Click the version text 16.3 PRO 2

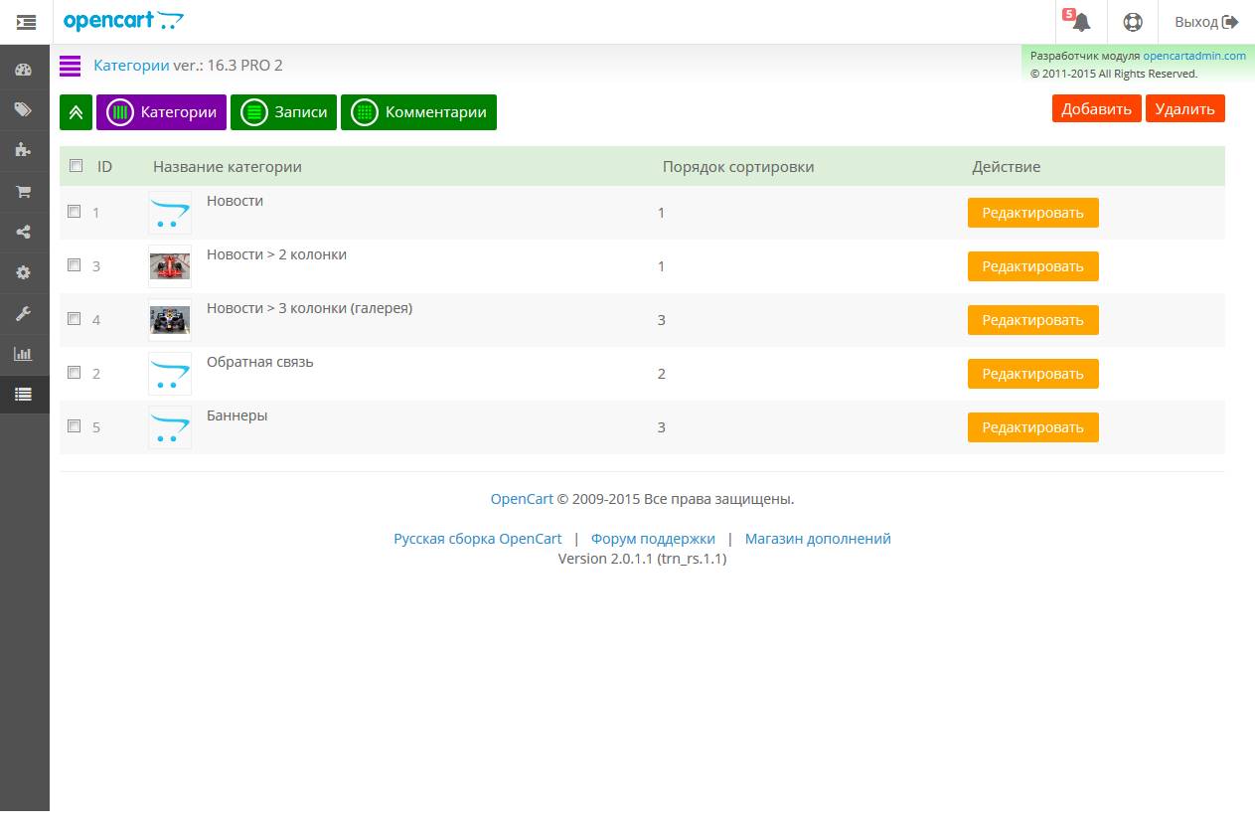245,66
